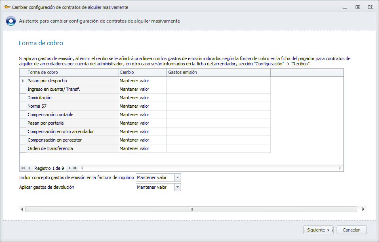Screen dimensions: 379x242
Task: Click the key icon in title bar
Action: (7, 7)
